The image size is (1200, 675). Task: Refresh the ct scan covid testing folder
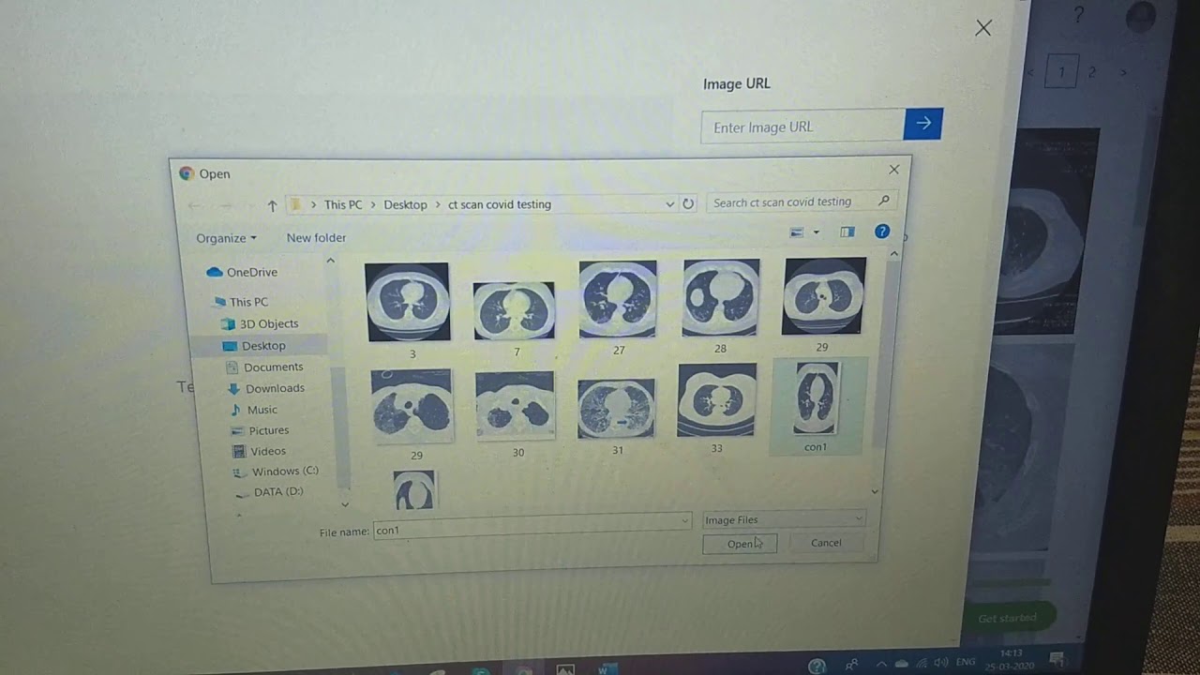[688, 203]
